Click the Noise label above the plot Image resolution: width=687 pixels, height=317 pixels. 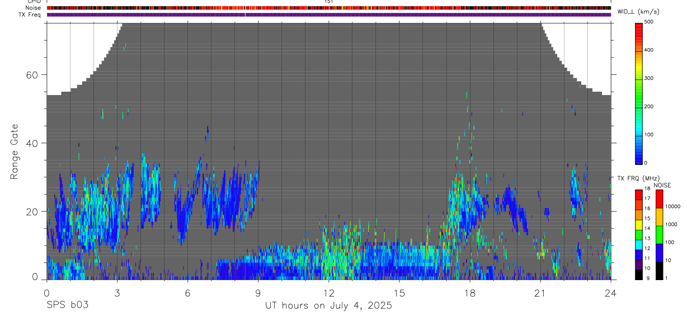[x=34, y=8]
